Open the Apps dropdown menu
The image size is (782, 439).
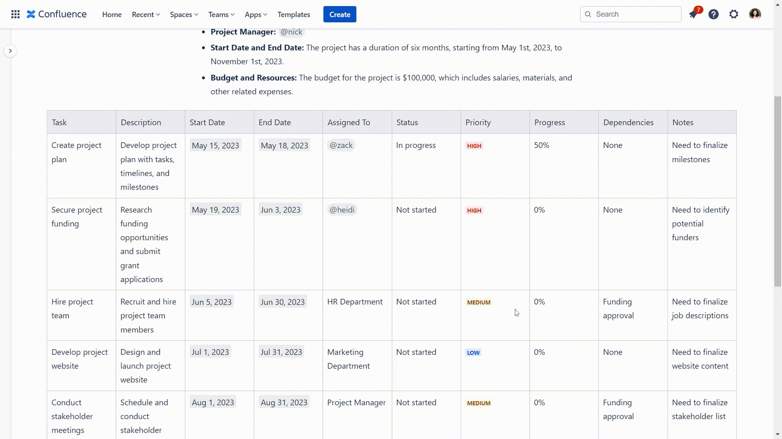[x=256, y=14]
